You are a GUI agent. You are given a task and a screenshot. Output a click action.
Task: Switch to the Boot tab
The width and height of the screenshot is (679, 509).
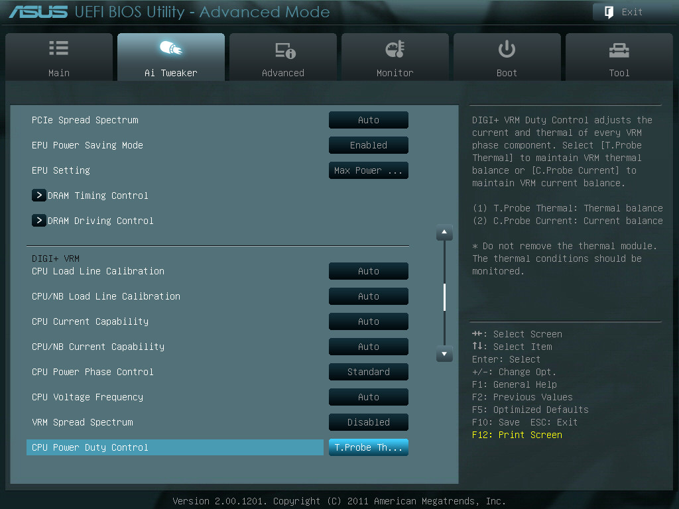507,57
